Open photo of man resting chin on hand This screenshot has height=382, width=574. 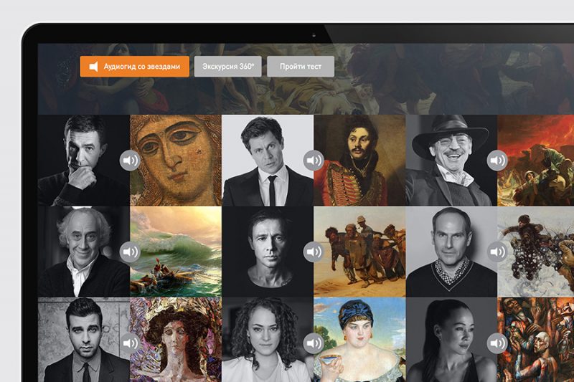pyautogui.click(x=84, y=161)
